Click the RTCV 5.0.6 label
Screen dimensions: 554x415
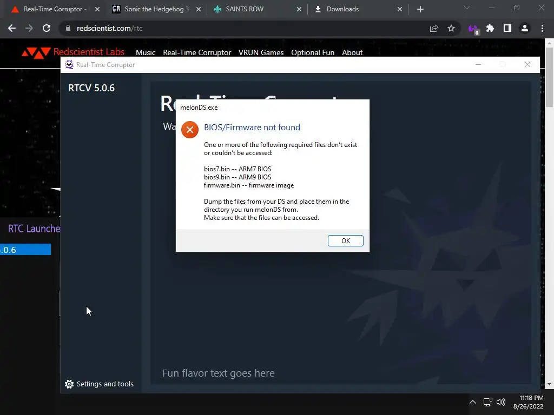[91, 88]
